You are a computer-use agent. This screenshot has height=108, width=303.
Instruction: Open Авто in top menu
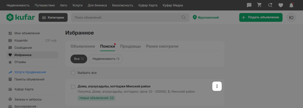click(63, 6)
